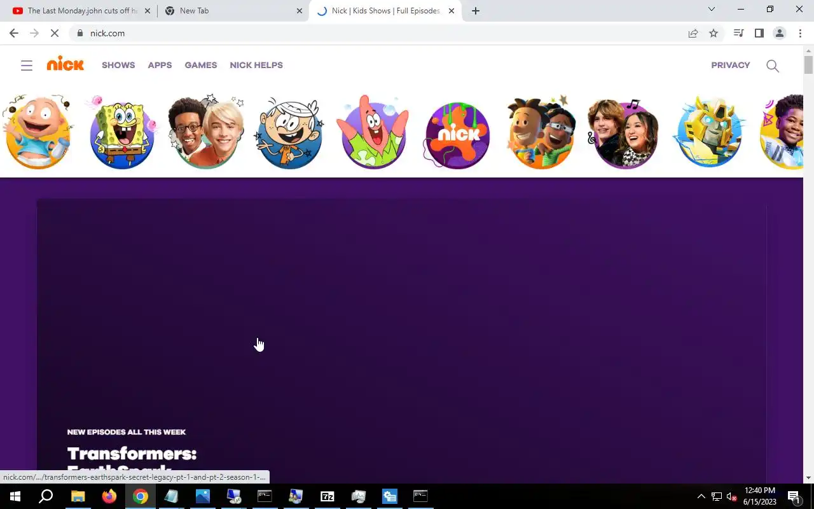Select the Loud House Lincoln icon
This screenshot has width=814, height=509.
(289, 132)
